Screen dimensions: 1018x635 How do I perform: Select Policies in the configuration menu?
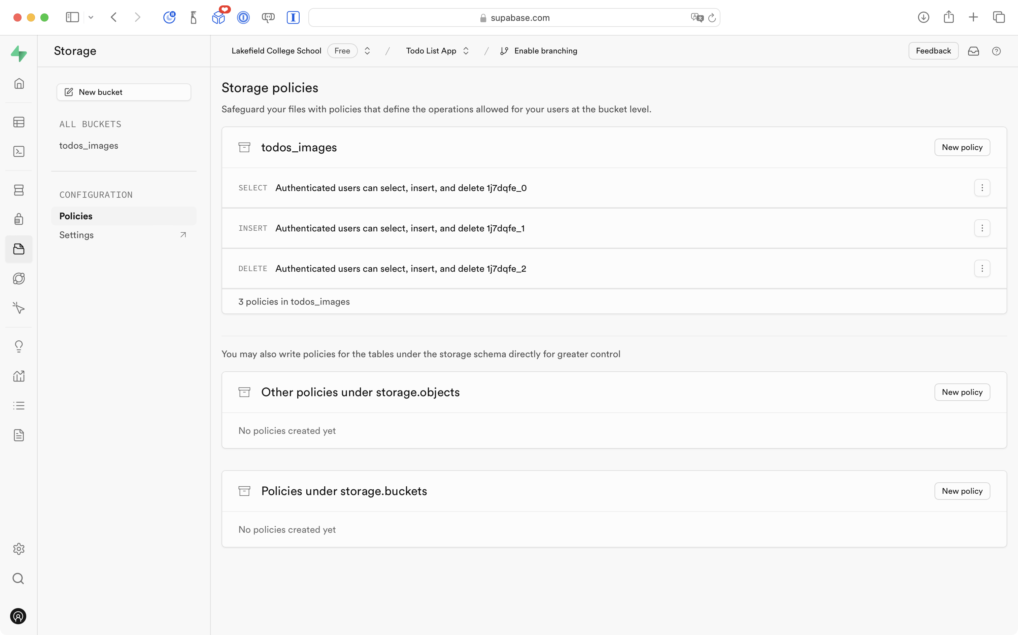[x=76, y=216]
